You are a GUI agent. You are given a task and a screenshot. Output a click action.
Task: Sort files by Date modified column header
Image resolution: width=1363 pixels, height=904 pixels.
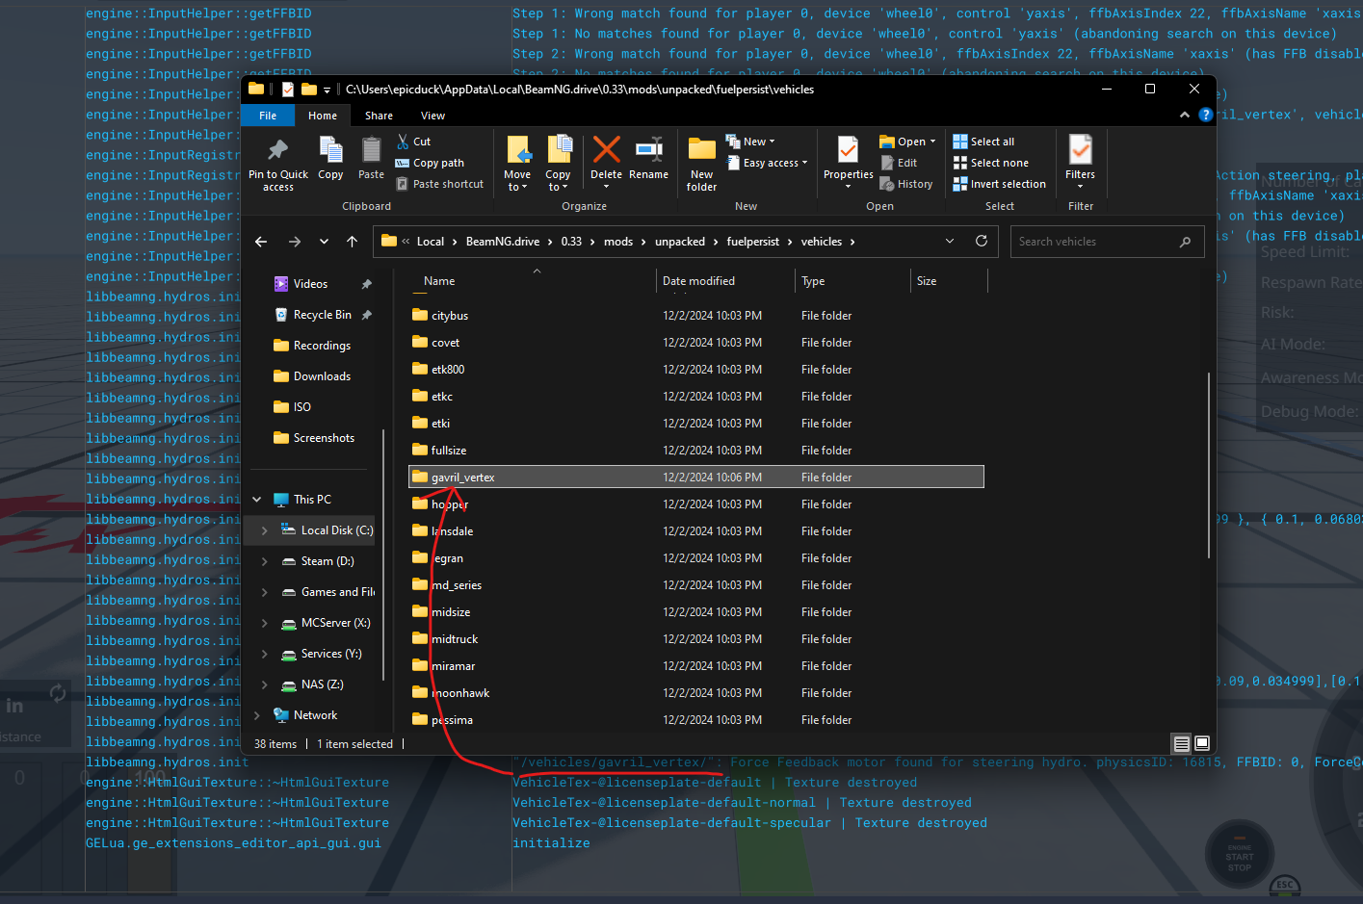pos(698,281)
